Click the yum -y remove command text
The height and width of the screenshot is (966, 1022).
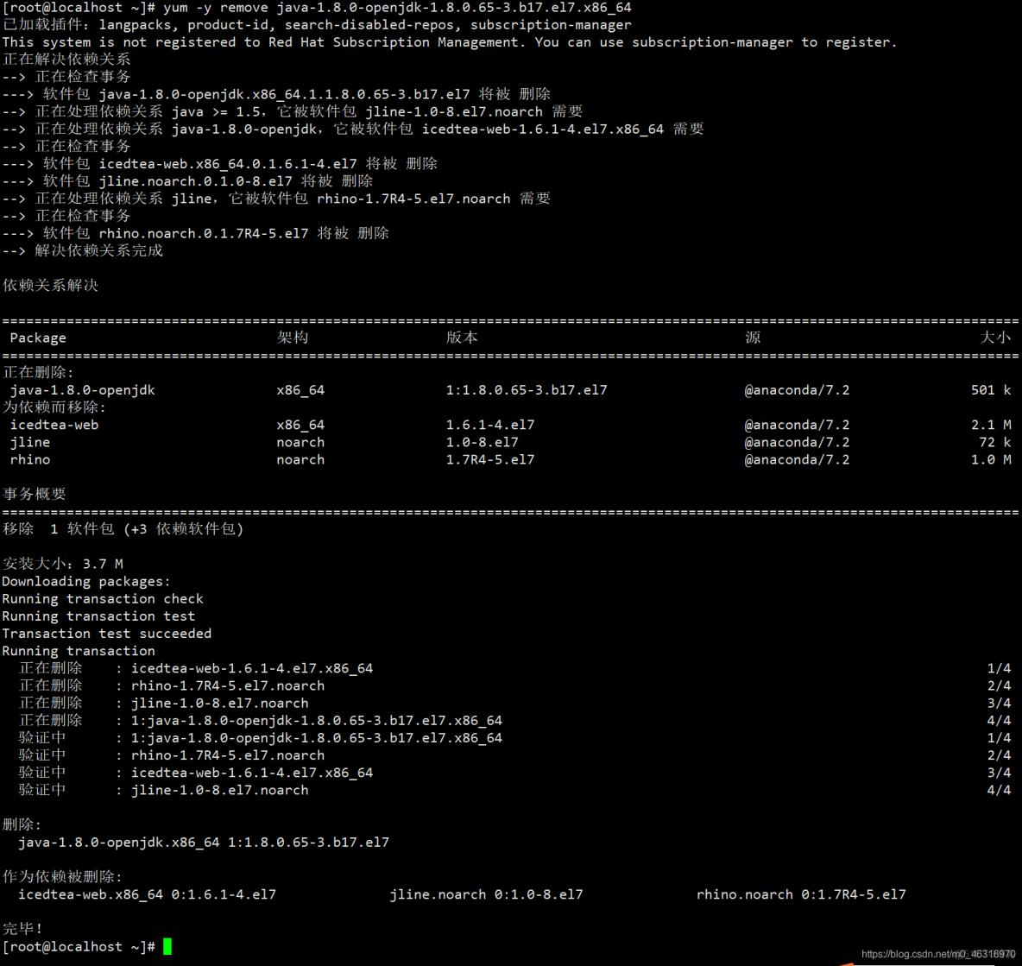(397, 8)
